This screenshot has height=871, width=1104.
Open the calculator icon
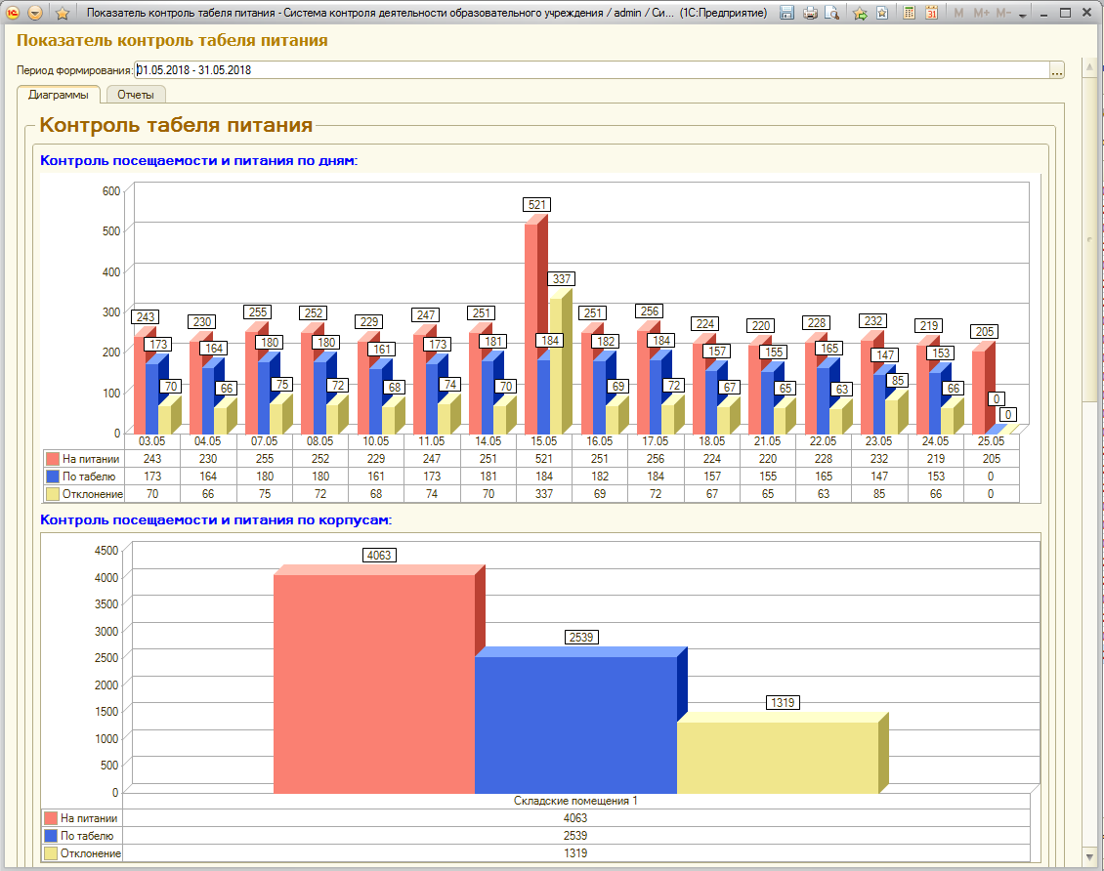coord(909,13)
